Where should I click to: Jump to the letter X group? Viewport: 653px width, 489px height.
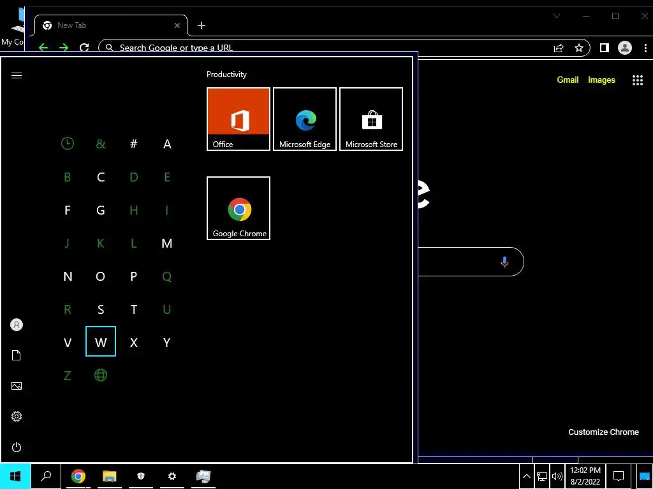click(x=134, y=343)
